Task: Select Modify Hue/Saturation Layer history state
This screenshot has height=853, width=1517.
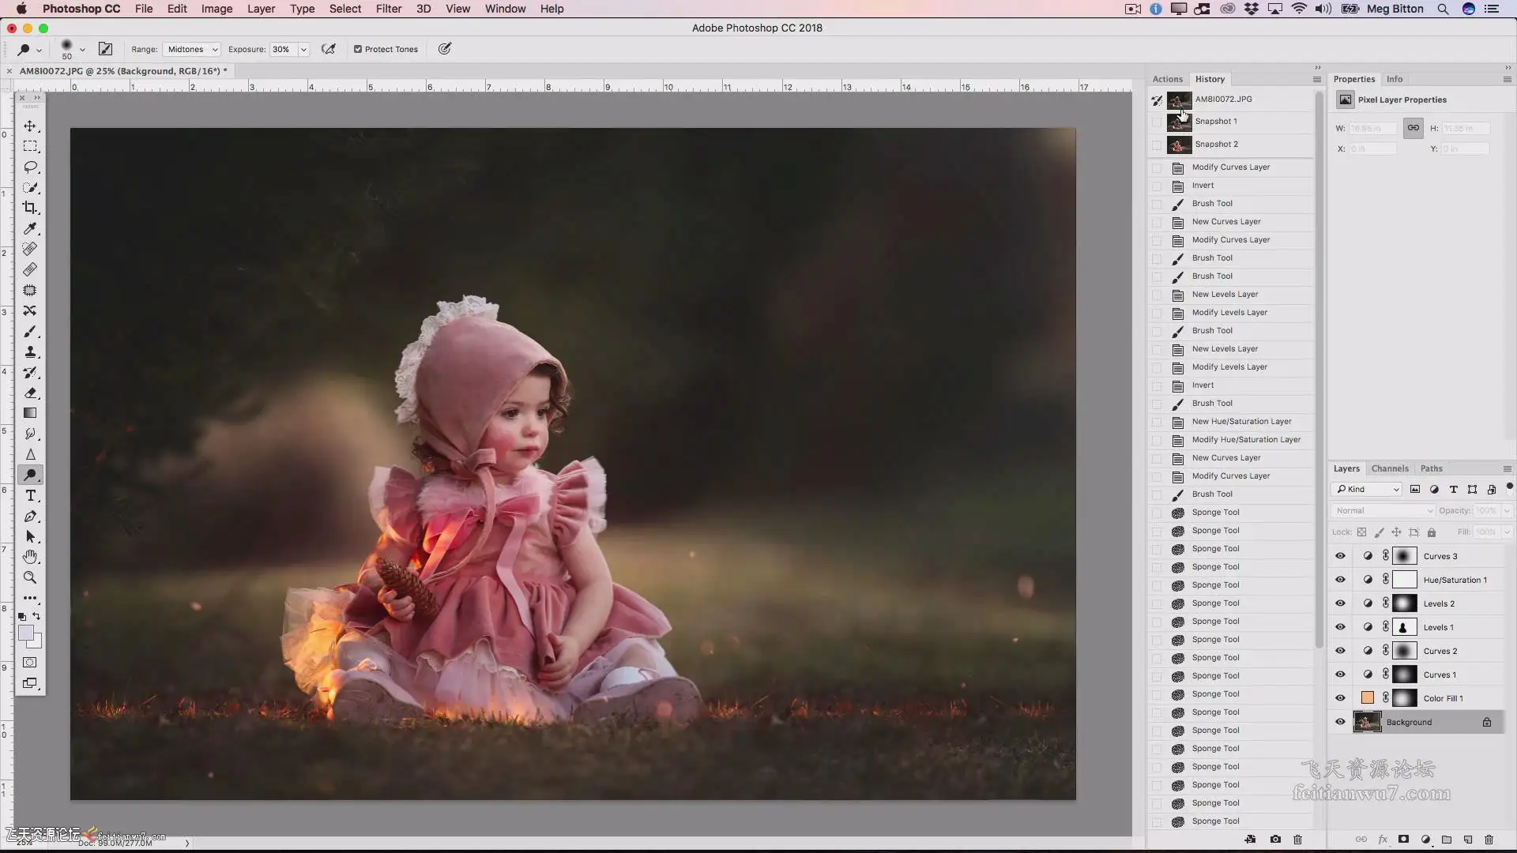Action: pos(1245,440)
